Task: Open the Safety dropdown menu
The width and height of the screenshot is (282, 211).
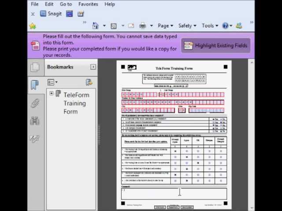Action: tap(187, 26)
